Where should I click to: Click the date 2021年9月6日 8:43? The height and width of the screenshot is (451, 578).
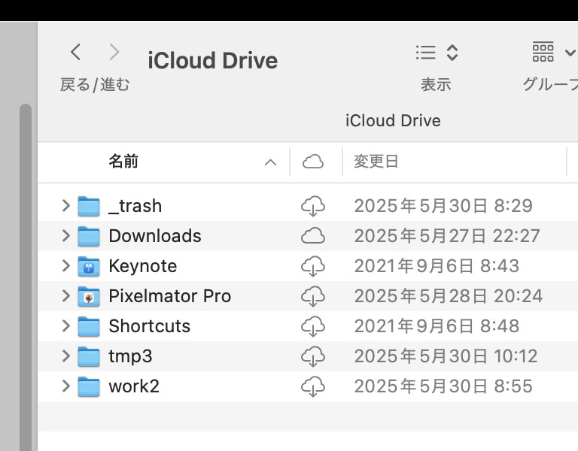tap(437, 266)
